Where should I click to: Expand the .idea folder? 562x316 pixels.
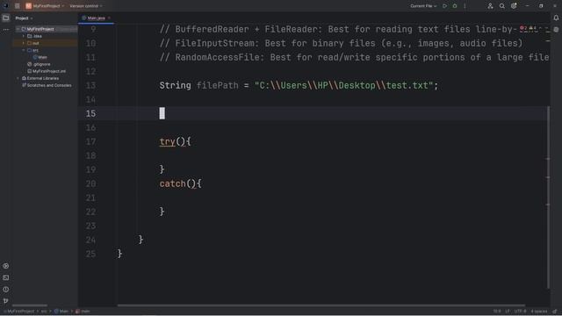point(24,36)
